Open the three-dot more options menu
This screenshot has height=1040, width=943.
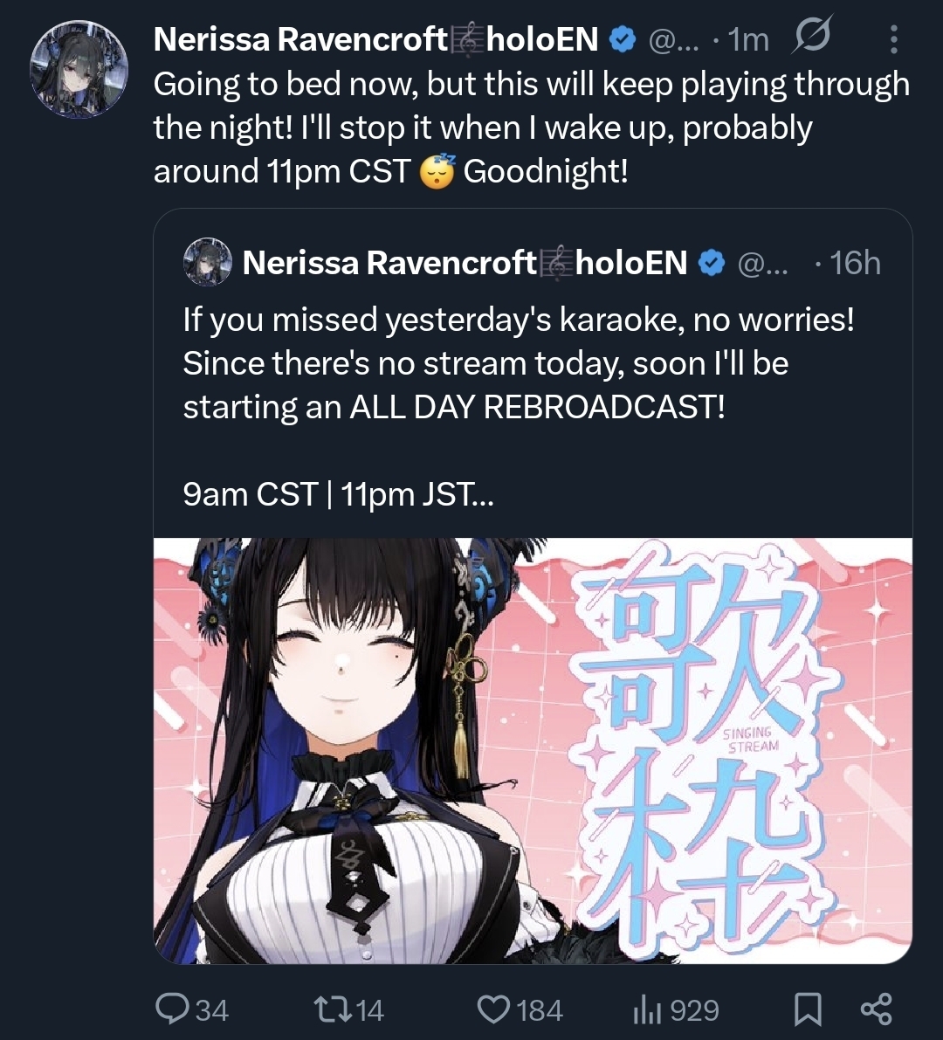pyautogui.click(x=894, y=39)
